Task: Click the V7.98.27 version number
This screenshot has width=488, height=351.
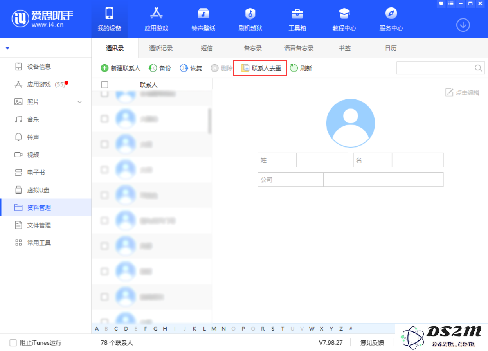Action: (331, 343)
